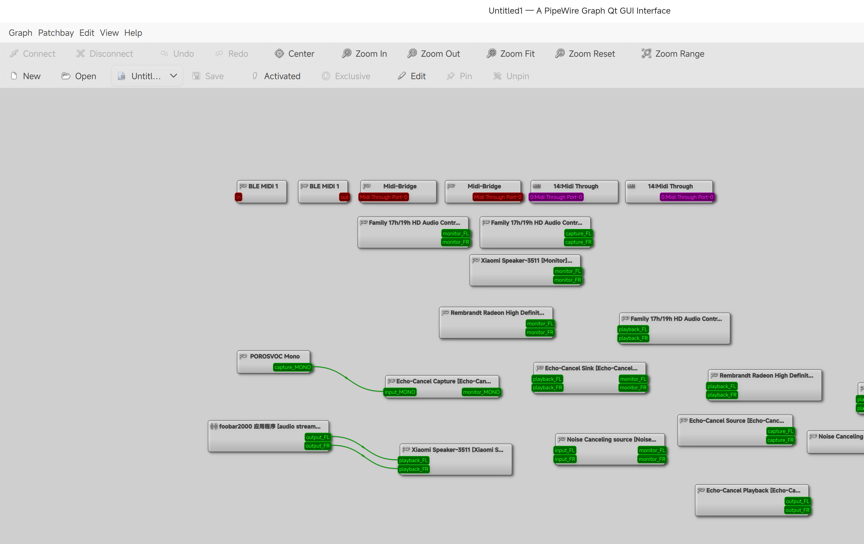Open the Graph menu
Viewport: 864px width, 544px height.
pos(21,33)
